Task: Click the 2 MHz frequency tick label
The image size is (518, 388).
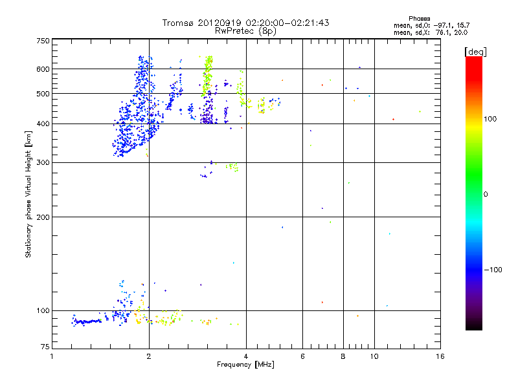Action: (x=149, y=356)
